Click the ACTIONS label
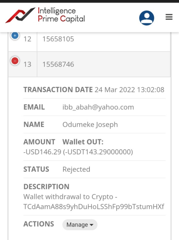This screenshot has width=179, height=240. click(39, 224)
